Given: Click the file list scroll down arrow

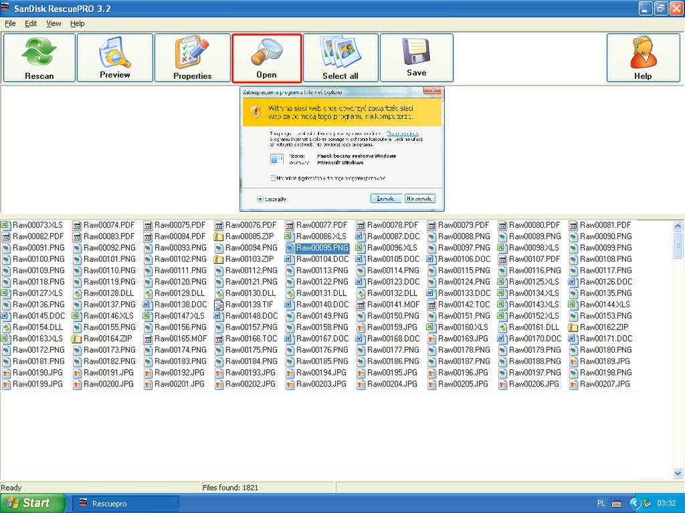Looking at the screenshot, I should click(x=678, y=473).
